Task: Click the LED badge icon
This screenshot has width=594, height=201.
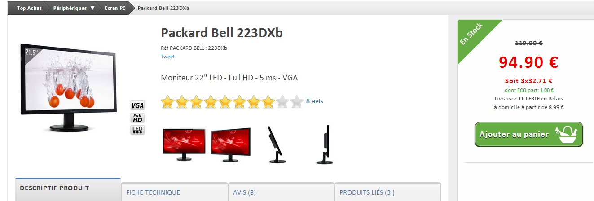Action: pos(137,130)
